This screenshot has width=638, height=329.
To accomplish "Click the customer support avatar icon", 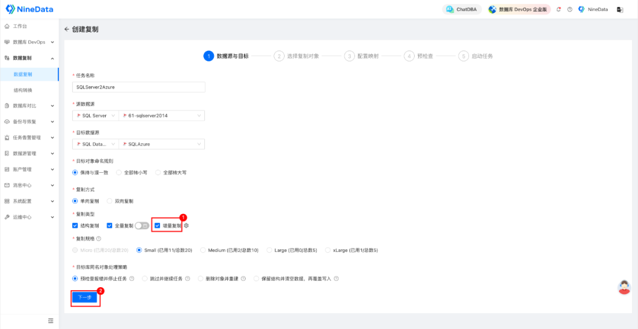I will pyautogui.click(x=624, y=288).
